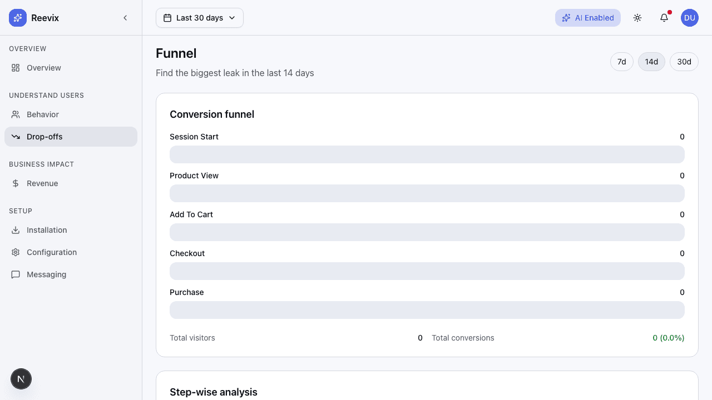The image size is (712, 400).
Task: Open the notification bell
Action: 664,18
